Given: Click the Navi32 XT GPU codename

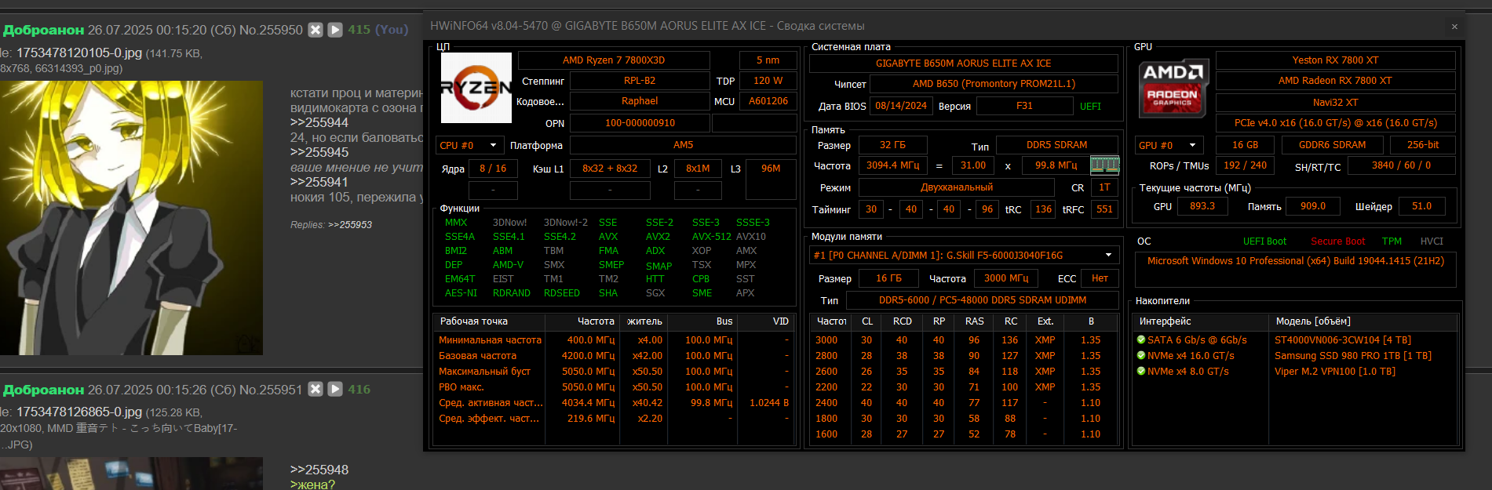Looking at the screenshot, I should coord(1335,103).
